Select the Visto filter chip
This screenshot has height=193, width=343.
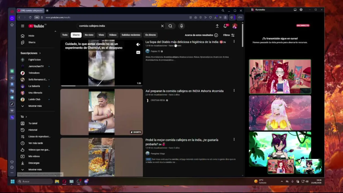pyautogui.click(x=101, y=35)
